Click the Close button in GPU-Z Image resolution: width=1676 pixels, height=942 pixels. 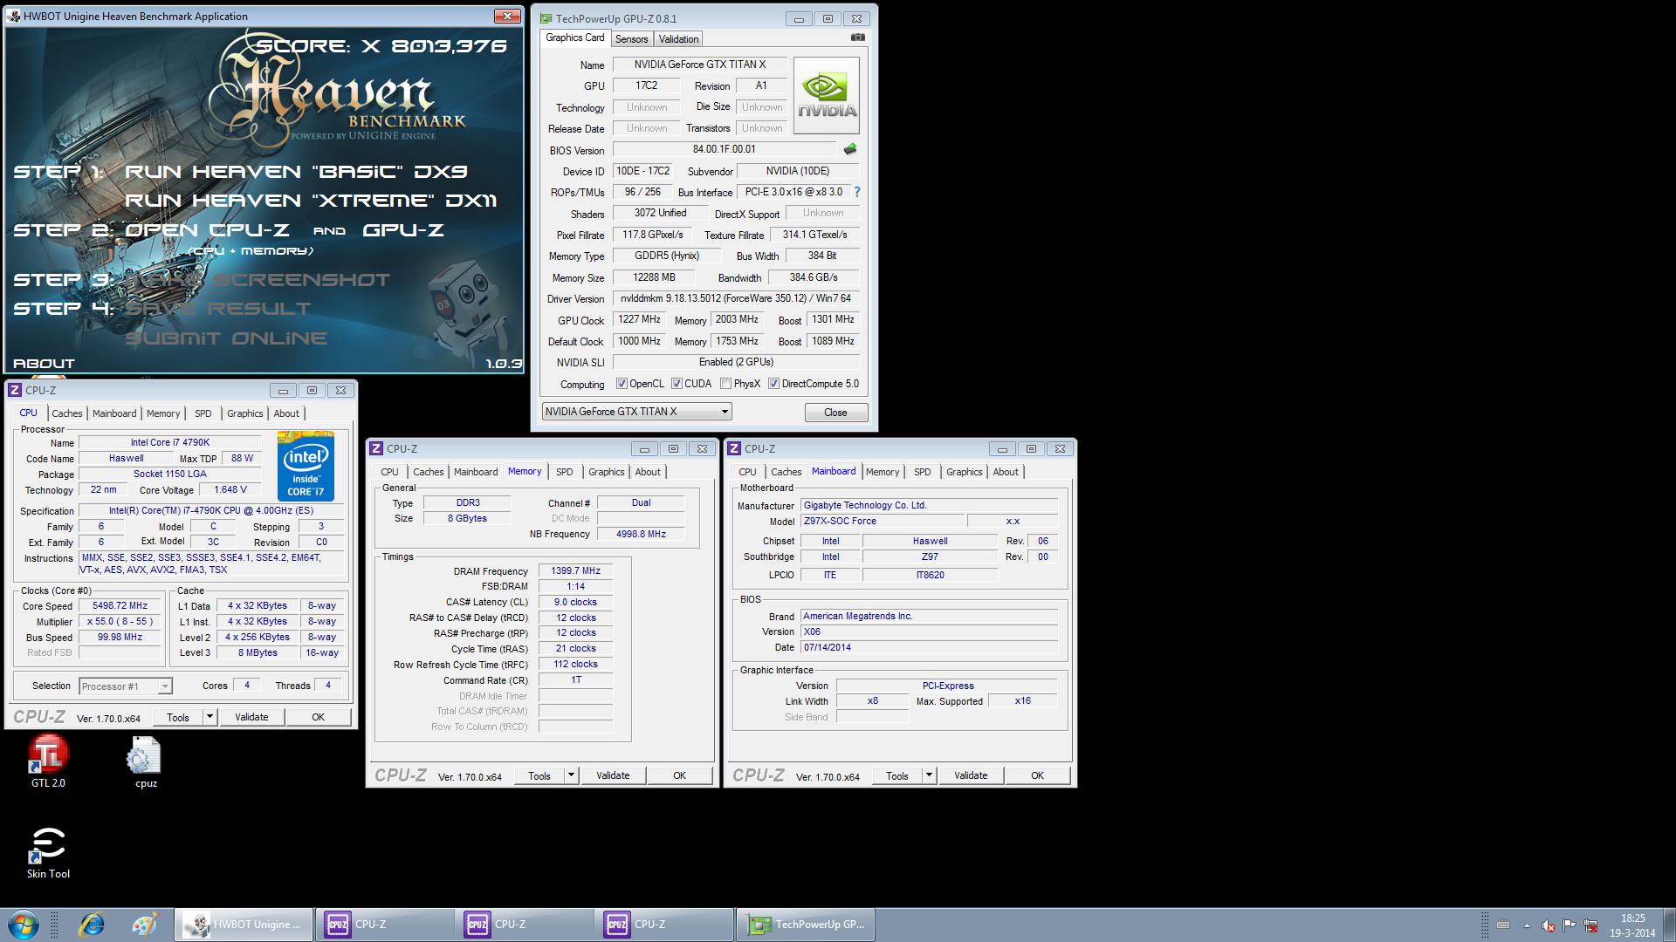tap(835, 413)
